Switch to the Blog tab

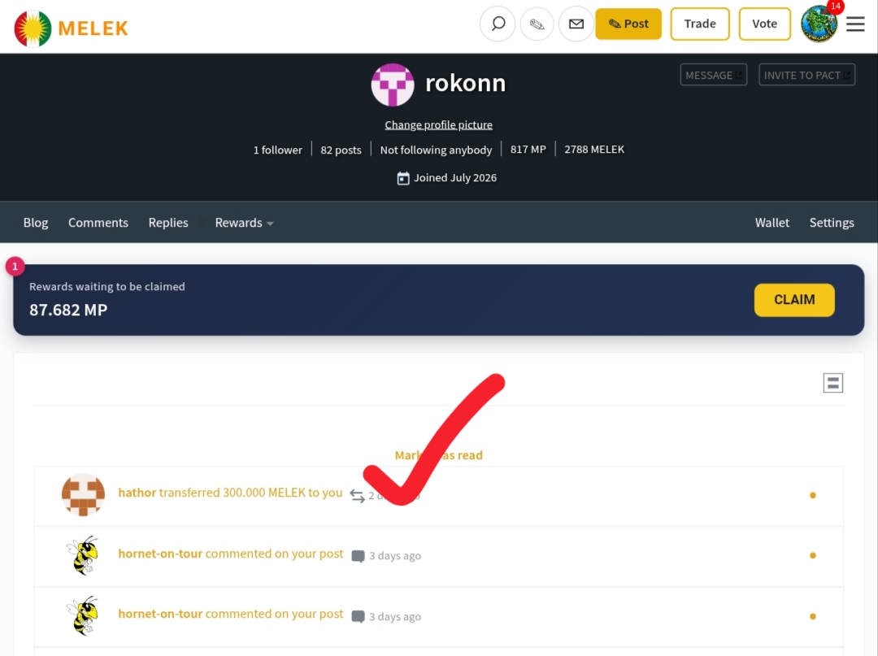tap(36, 223)
